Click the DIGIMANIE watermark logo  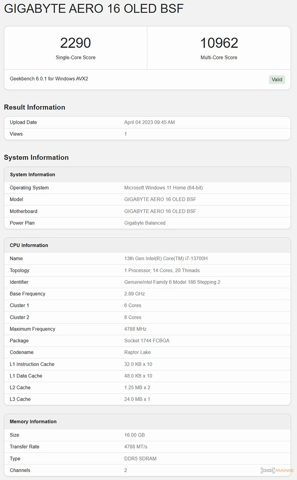pos(277,470)
